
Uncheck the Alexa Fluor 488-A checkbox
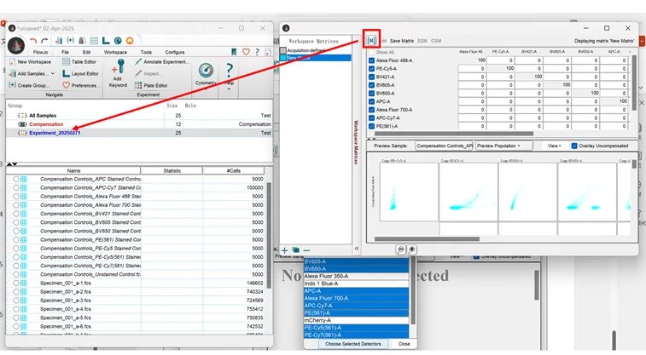(372, 60)
